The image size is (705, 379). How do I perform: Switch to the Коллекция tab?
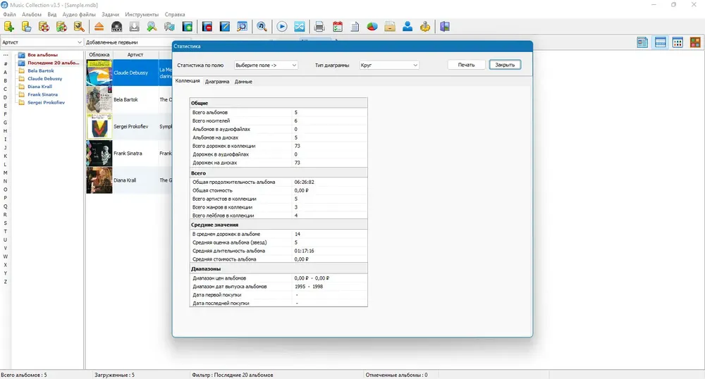188,81
